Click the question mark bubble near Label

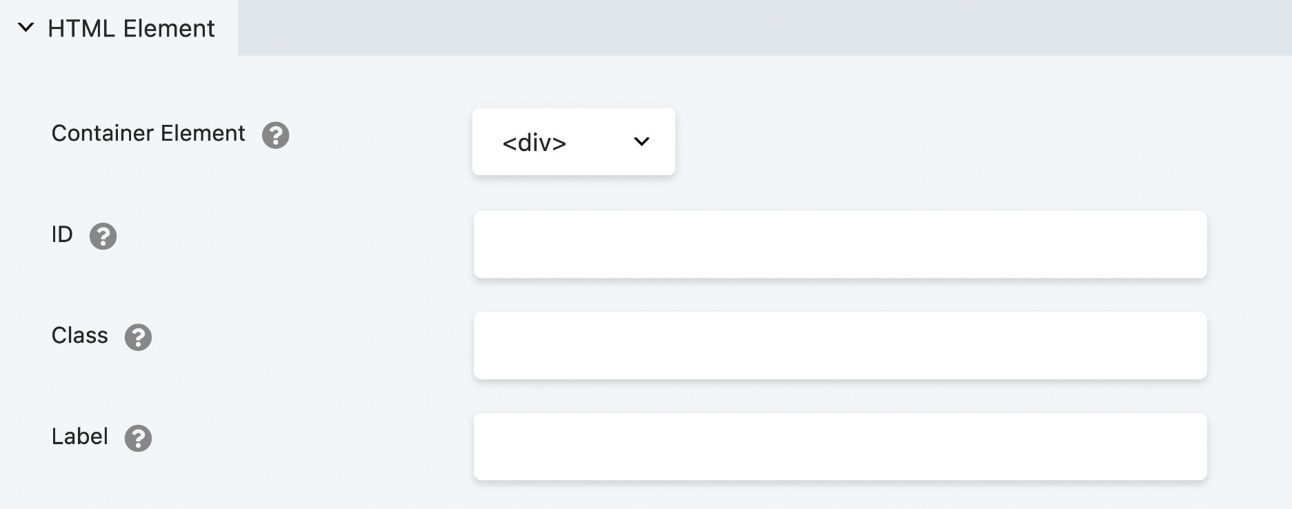click(140, 439)
